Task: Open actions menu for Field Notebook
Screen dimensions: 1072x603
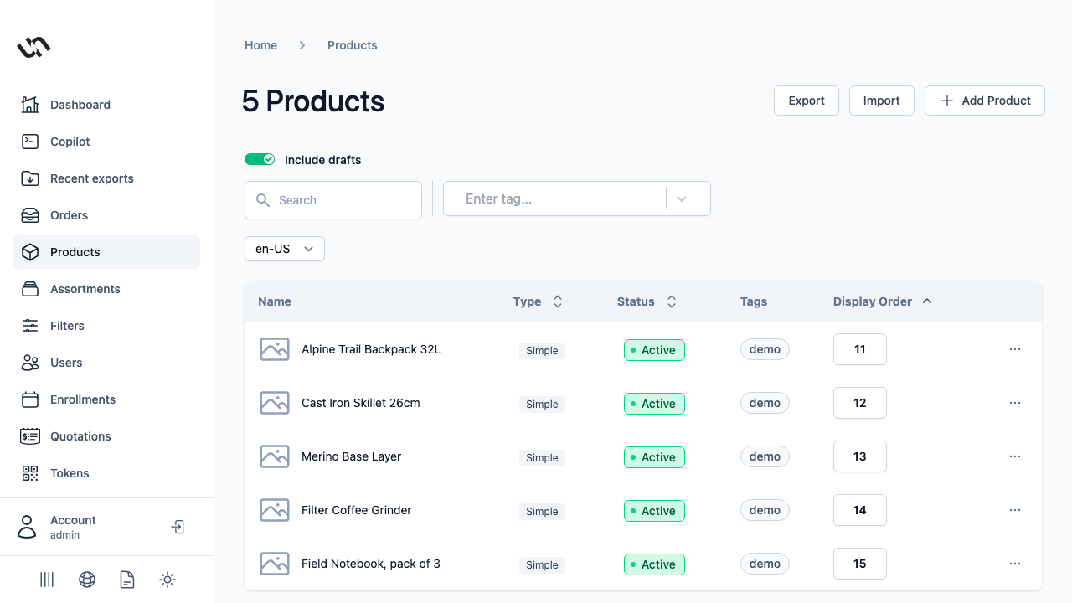Action: pyautogui.click(x=1015, y=564)
